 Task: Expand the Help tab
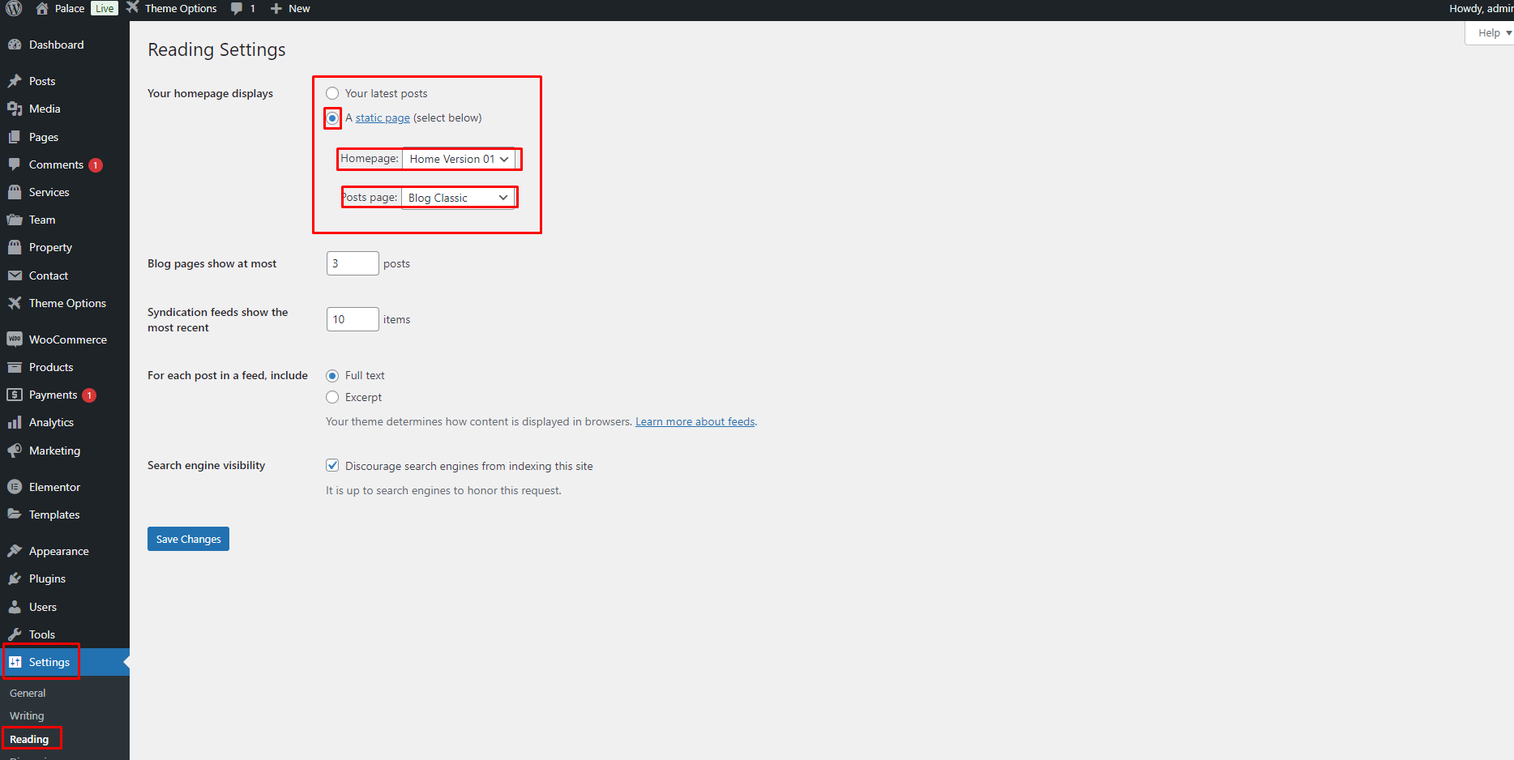(1494, 33)
